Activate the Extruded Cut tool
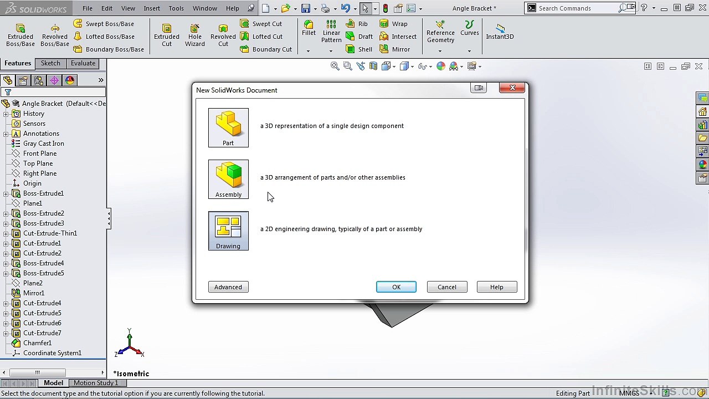709x399 pixels. tap(167, 35)
